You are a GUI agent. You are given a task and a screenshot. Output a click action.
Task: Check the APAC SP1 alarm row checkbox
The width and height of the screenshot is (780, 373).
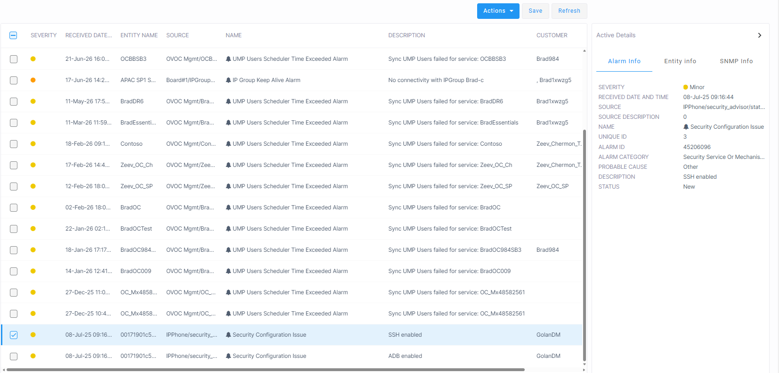(14, 80)
